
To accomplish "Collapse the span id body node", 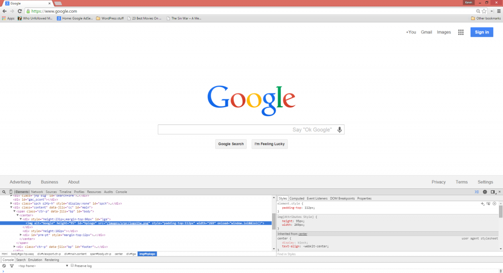I will click(14, 212).
